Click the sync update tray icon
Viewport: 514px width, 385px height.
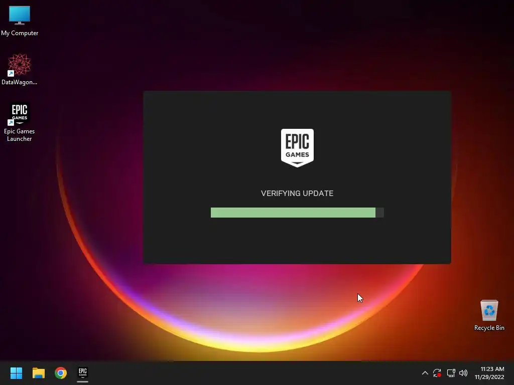(437, 373)
